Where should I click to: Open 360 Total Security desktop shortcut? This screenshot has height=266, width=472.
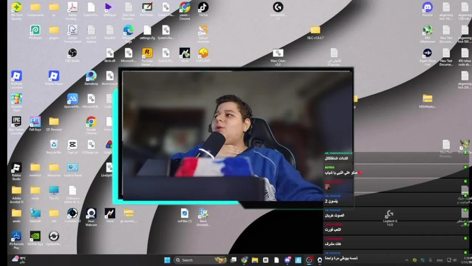click(16, 10)
